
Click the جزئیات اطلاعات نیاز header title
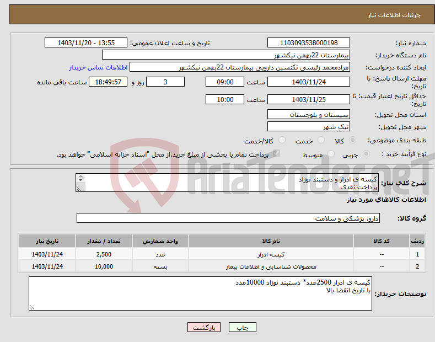[394, 15]
